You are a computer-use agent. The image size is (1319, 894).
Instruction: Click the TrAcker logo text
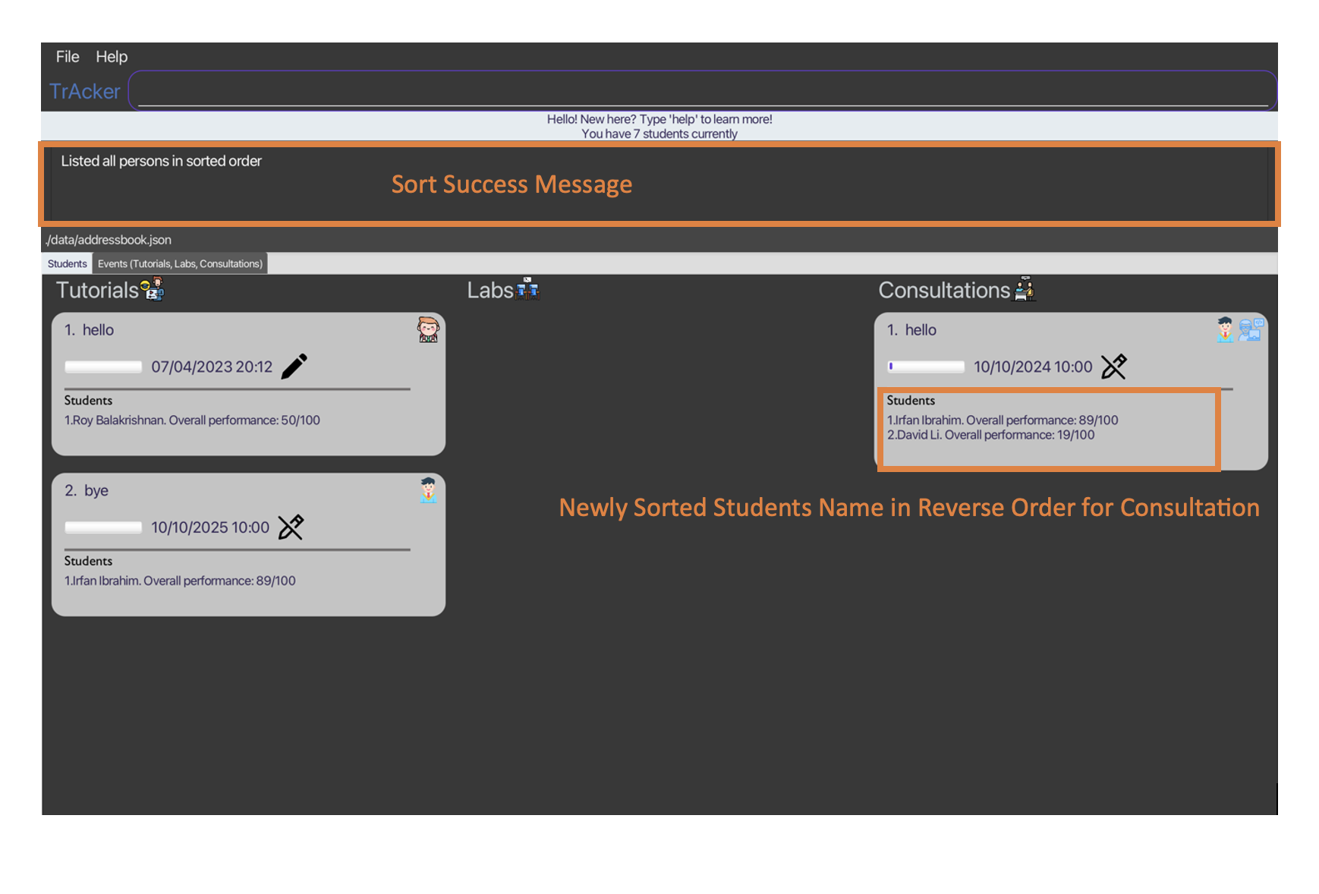click(84, 92)
